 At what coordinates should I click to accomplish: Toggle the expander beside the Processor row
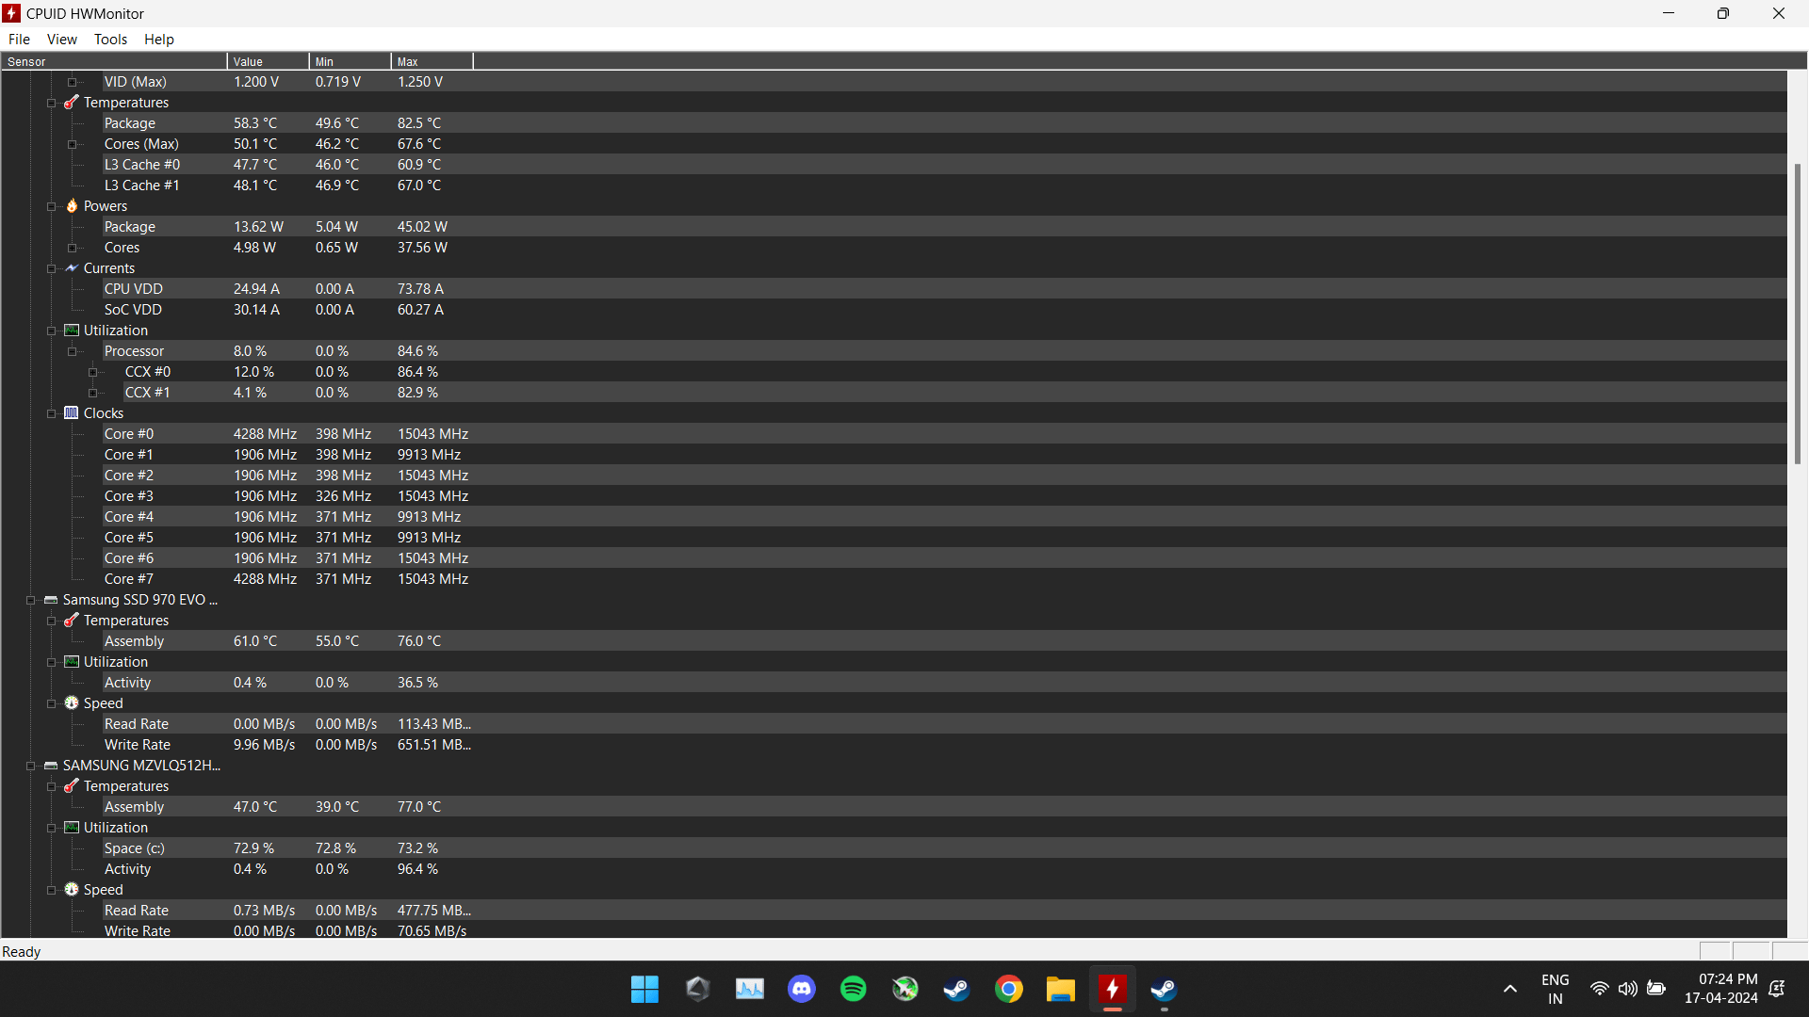pos(73,351)
